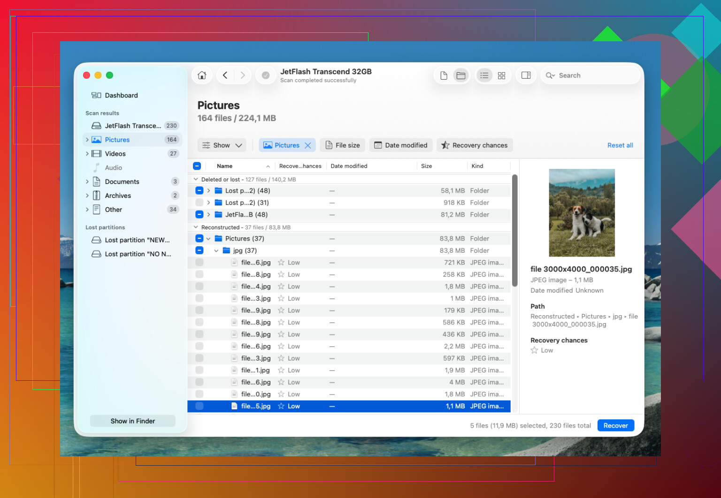Screen dimensions: 721x498
Task: Toggle the select-all checkbox in Name header
Action: coord(197,166)
